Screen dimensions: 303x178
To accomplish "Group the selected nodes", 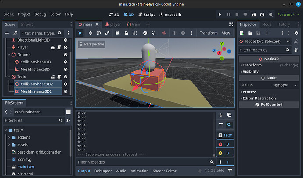I will click(x=135, y=33).
